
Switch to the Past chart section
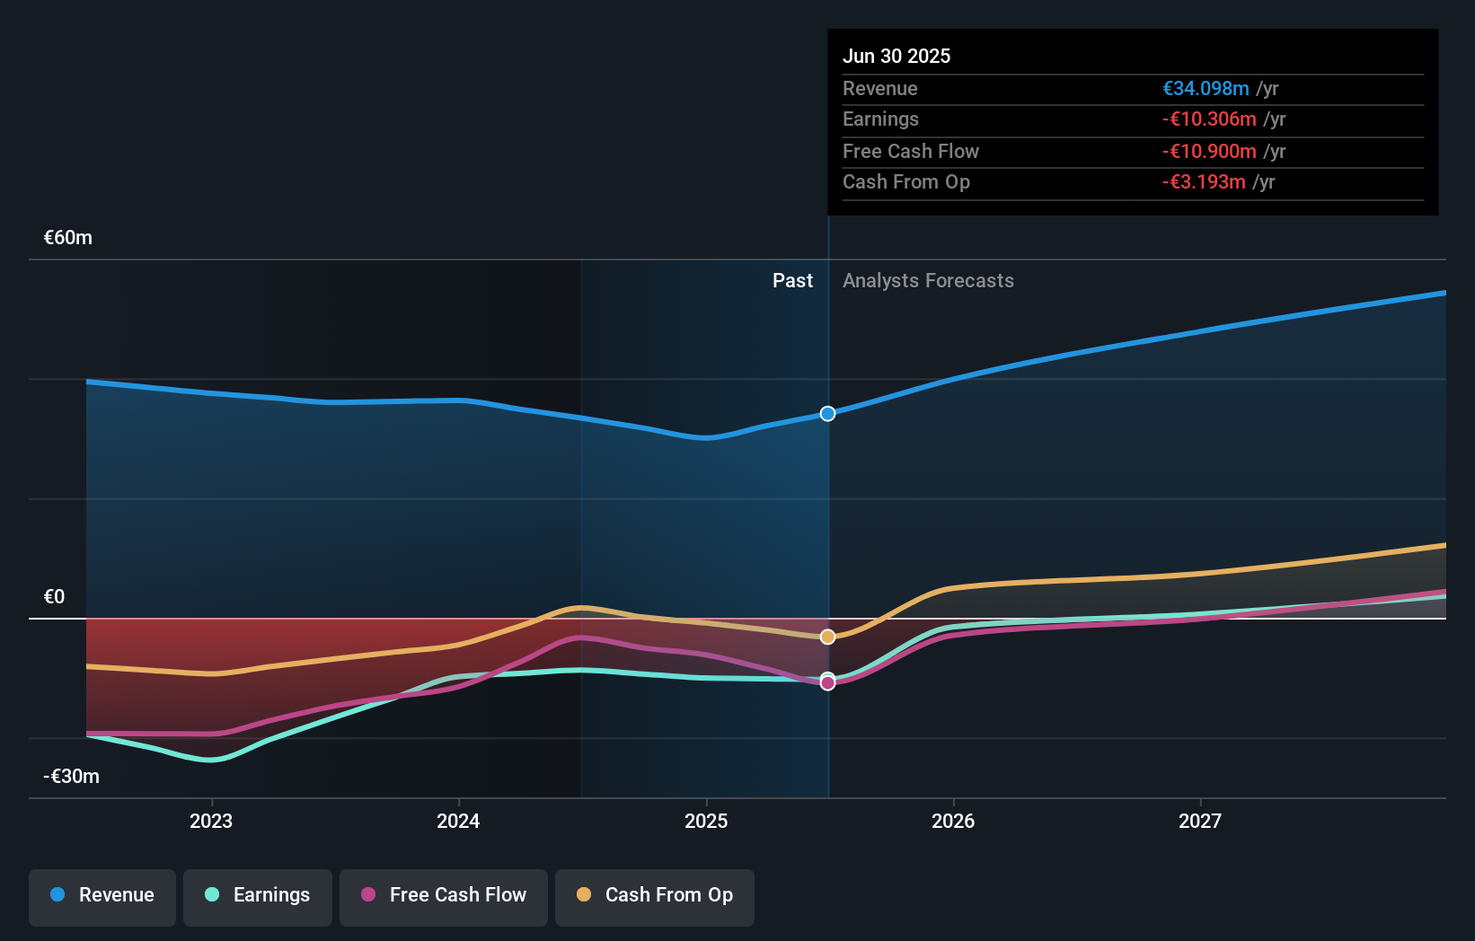[792, 280]
